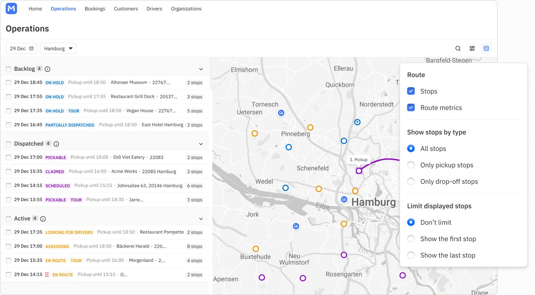Click the lightning bolt marker near Norderstedt
This screenshot has width=535, height=295.
357,122
